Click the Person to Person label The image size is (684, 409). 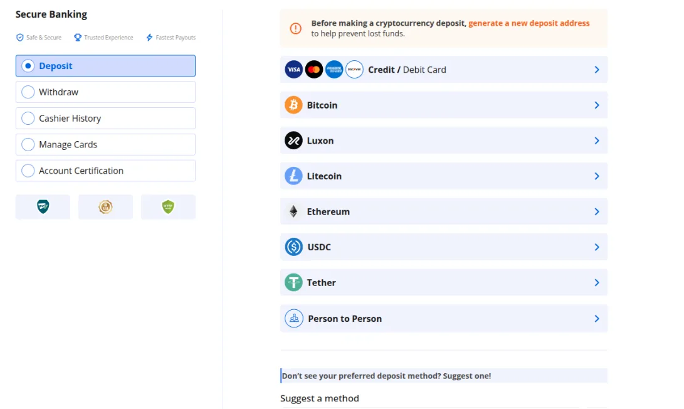(x=345, y=319)
